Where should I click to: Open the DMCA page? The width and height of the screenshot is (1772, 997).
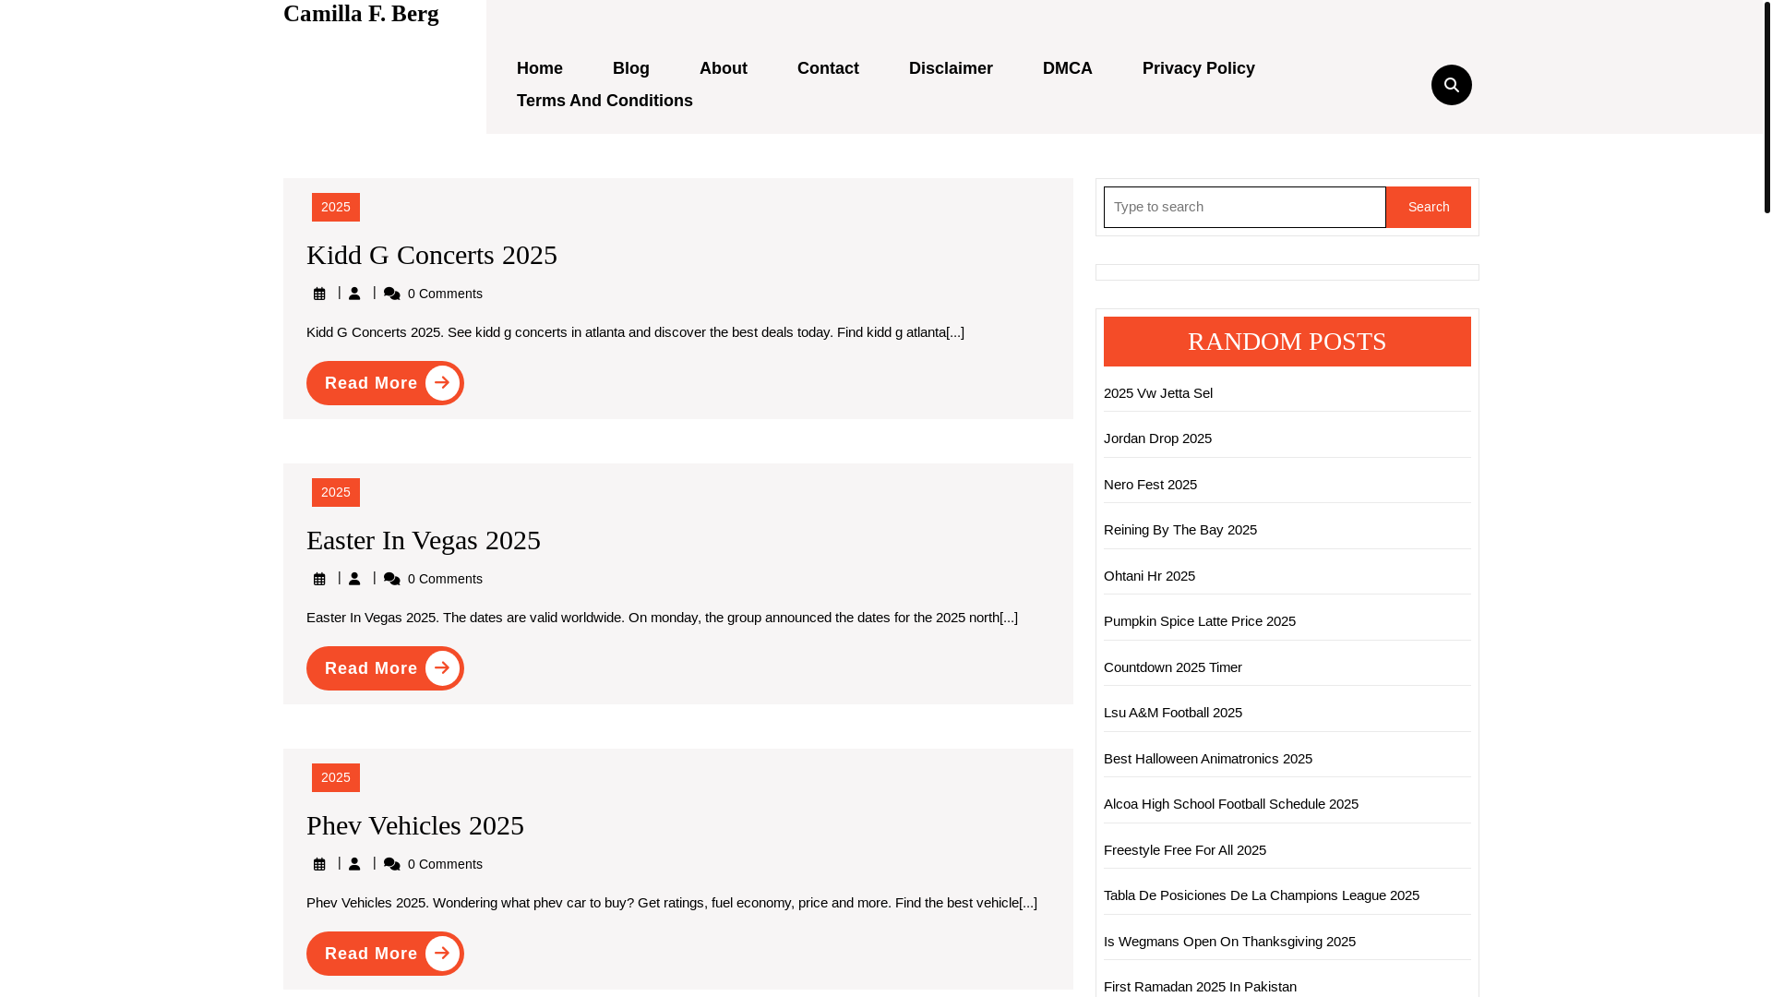pos(1068,68)
